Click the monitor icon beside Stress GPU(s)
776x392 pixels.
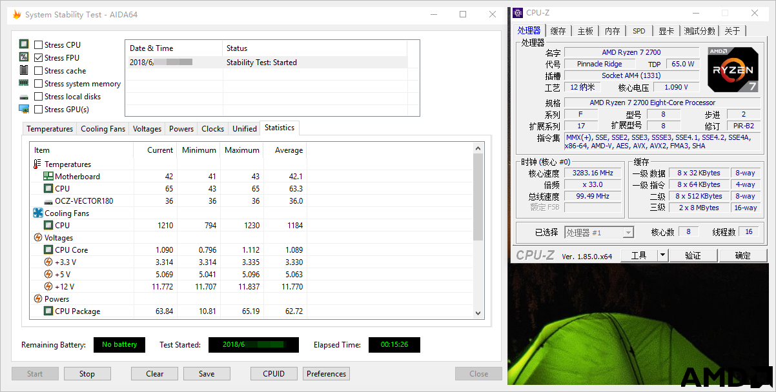point(24,109)
